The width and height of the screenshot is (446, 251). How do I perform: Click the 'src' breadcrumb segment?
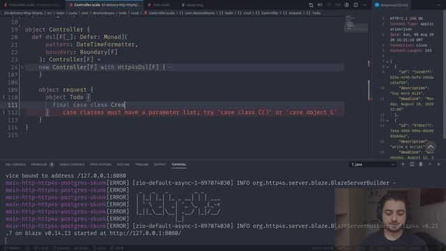point(49,13)
